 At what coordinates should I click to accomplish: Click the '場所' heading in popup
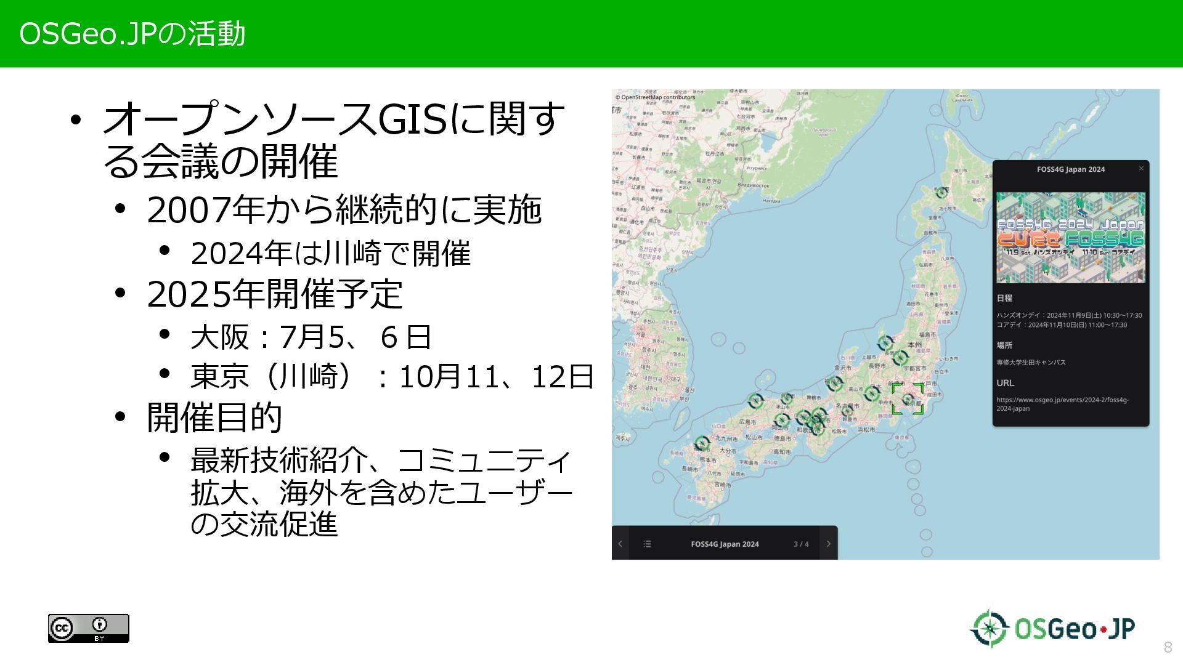click(1004, 345)
